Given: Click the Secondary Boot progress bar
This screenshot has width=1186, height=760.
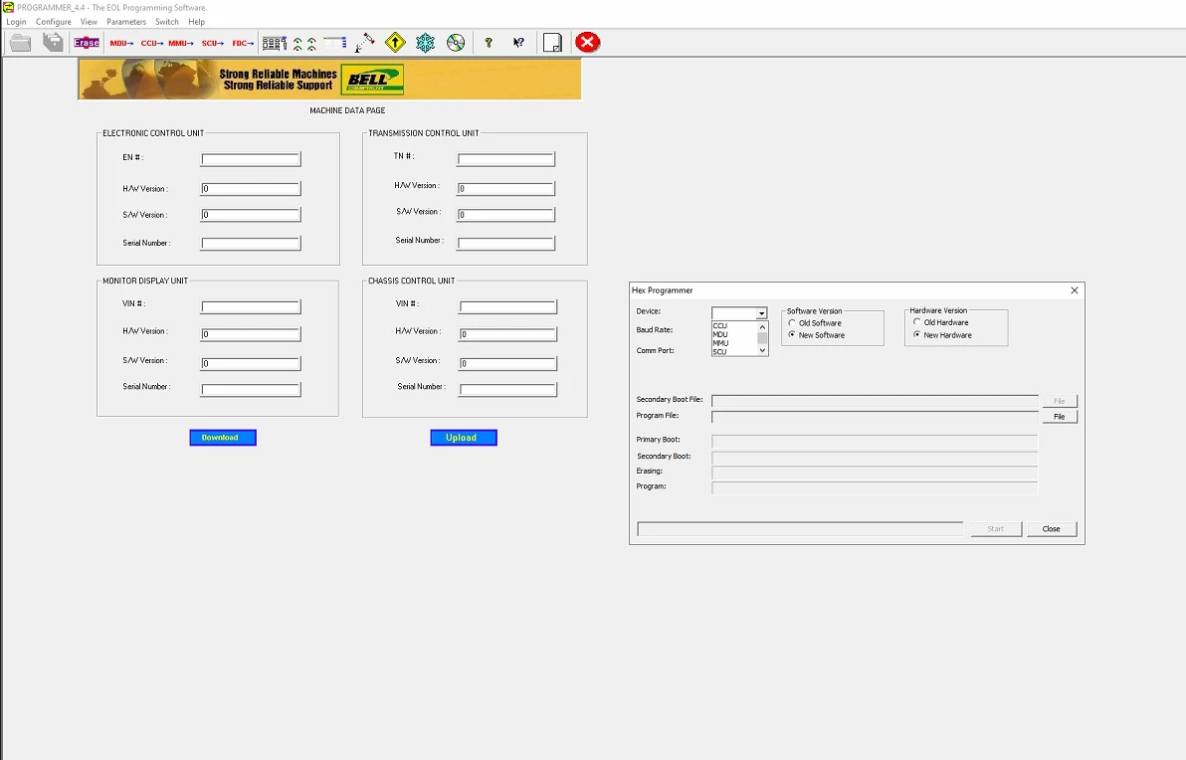Looking at the screenshot, I should [876, 458].
